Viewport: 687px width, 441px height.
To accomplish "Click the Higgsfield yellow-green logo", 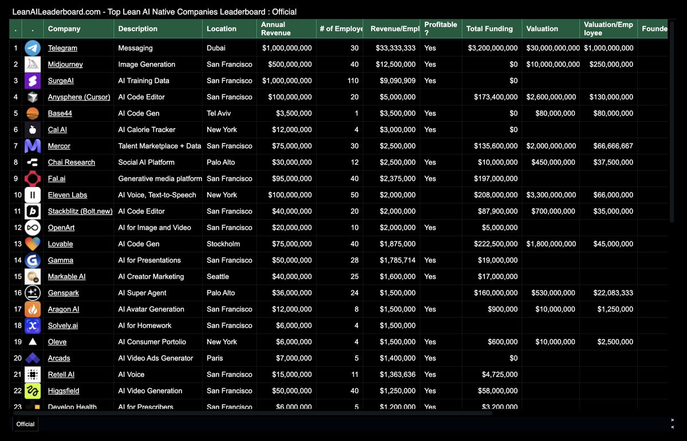I will [33, 391].
